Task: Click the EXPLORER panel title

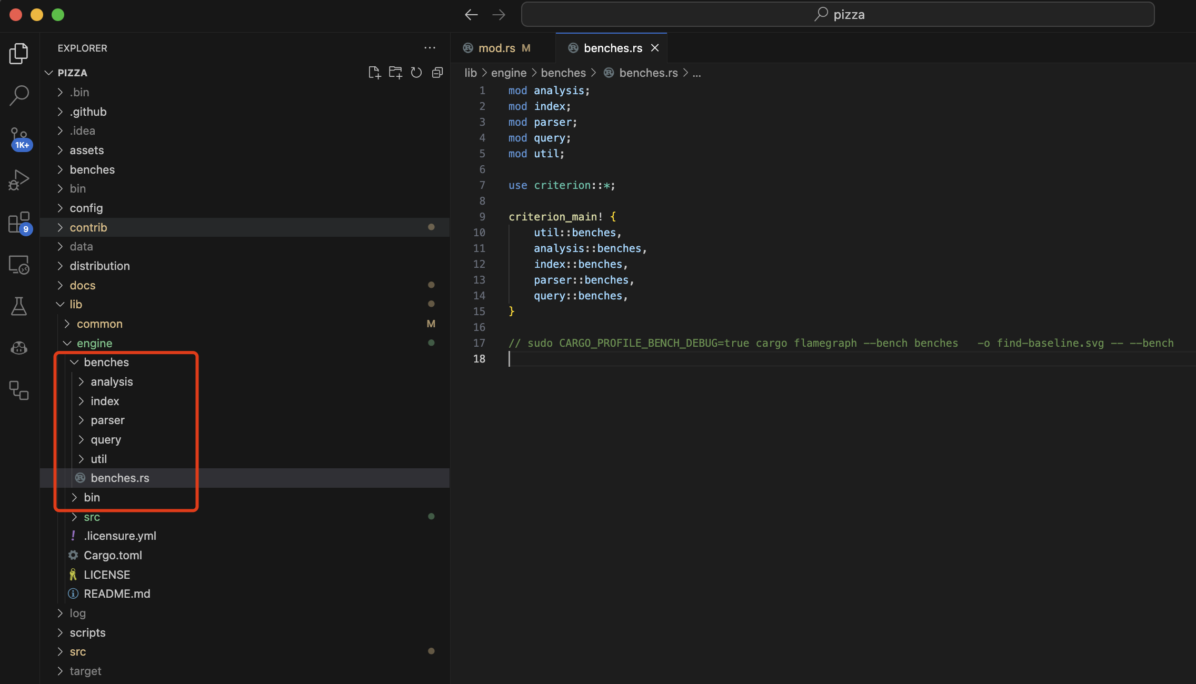Action: click(82, 48)
